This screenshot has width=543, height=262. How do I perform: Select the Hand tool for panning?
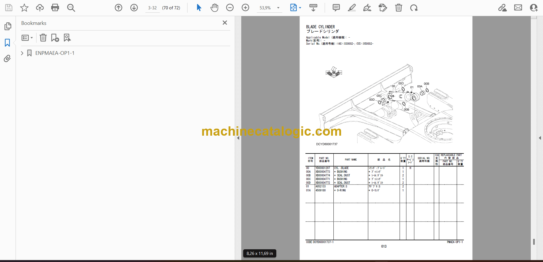(x=214, y=8)
